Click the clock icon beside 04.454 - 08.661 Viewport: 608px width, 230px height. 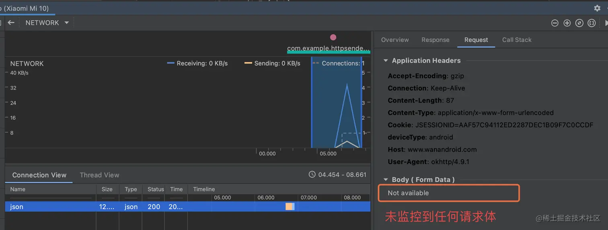click(312, 175)
